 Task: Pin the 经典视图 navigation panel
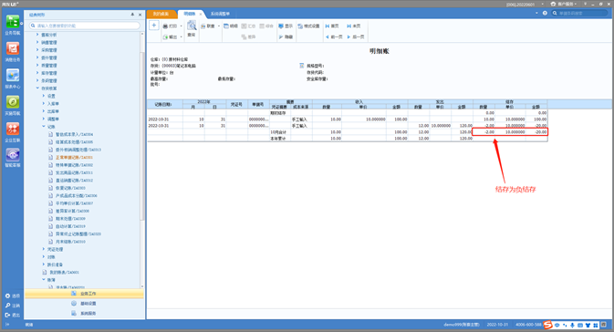pos(132,15)
